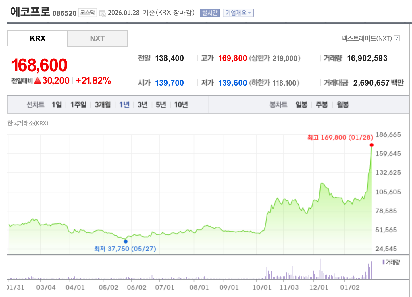Click the calendar icon beside the date
The height and width of the screenshot is (297, 412).
103,14
